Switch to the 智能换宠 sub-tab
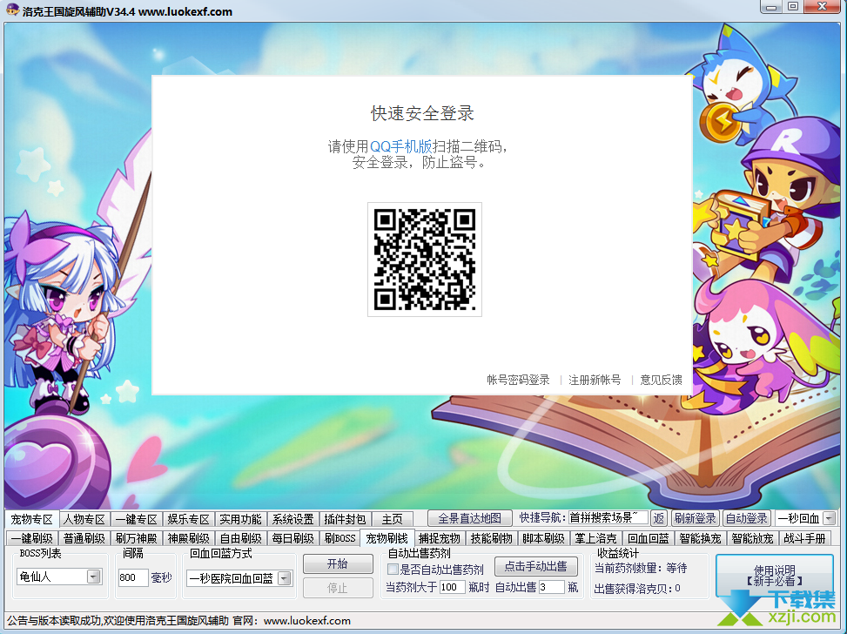847x634 pixels. point(701,538)
